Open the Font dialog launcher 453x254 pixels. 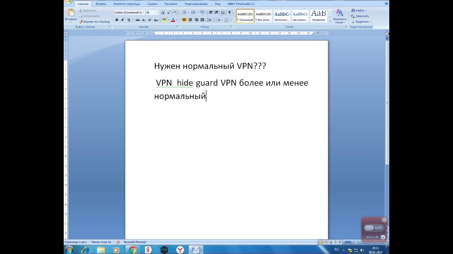pyautogui.click(x=177, y=27)
